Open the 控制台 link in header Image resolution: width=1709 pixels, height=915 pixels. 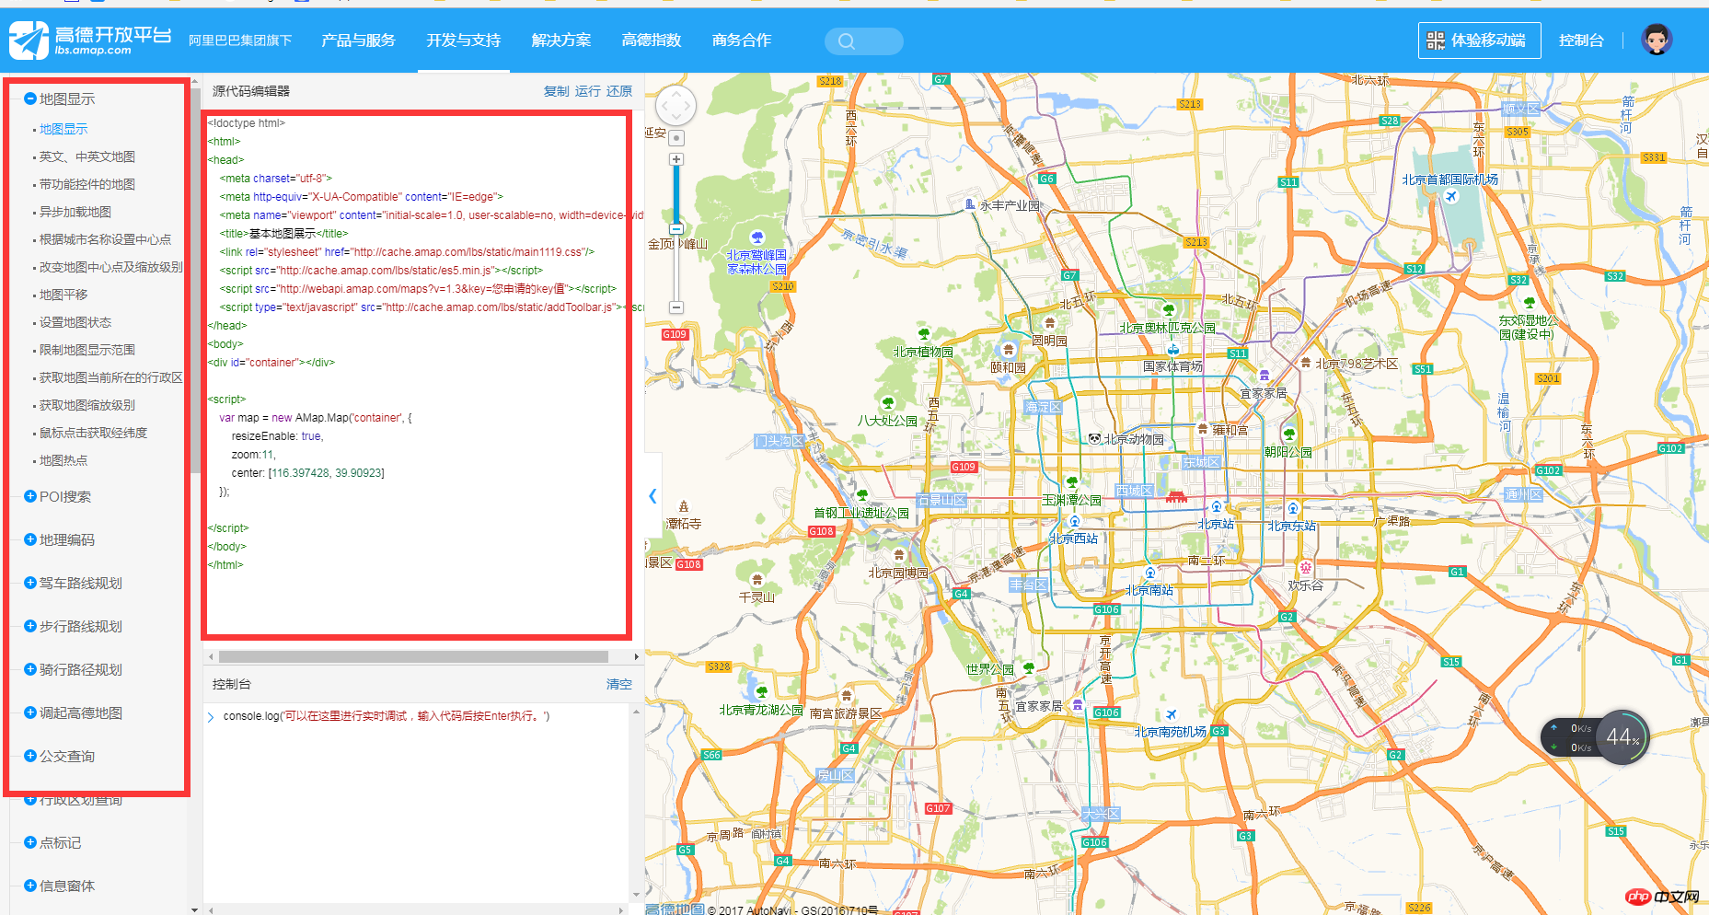1581,41
